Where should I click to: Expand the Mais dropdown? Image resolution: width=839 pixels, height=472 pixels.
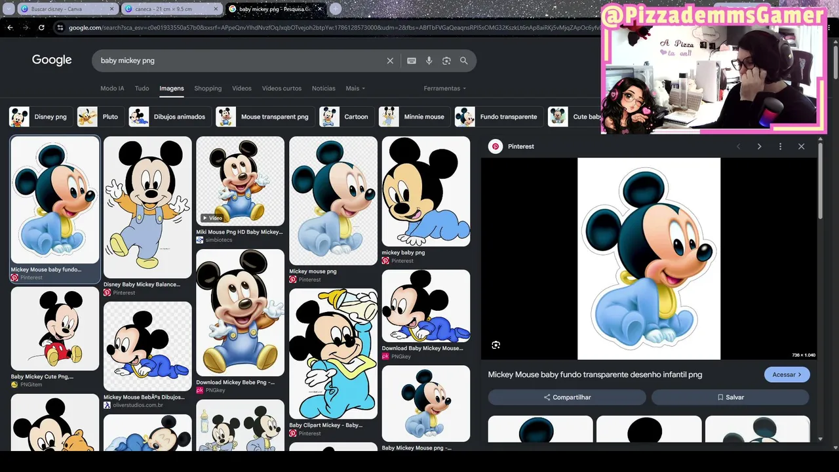click(355, 88)
